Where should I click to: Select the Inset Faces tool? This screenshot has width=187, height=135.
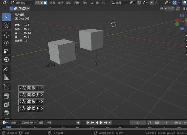pyautogui.click(x=6, y=104)
